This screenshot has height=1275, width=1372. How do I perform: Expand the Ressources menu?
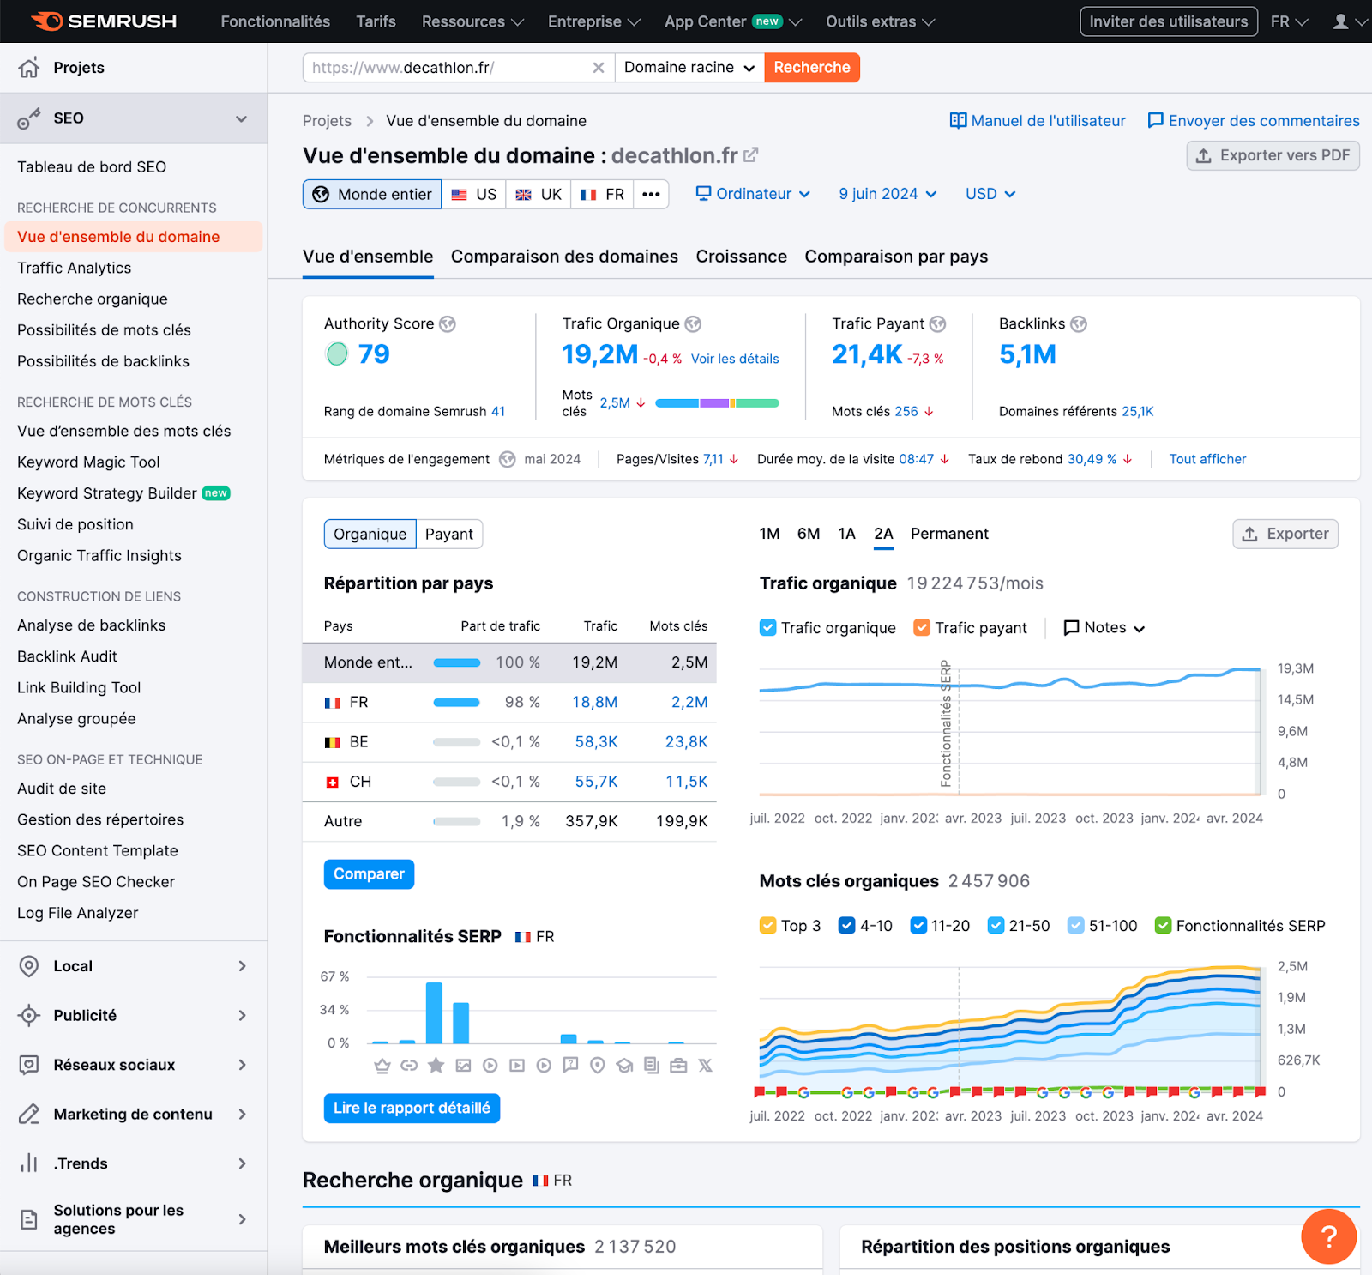coord(472,21)
